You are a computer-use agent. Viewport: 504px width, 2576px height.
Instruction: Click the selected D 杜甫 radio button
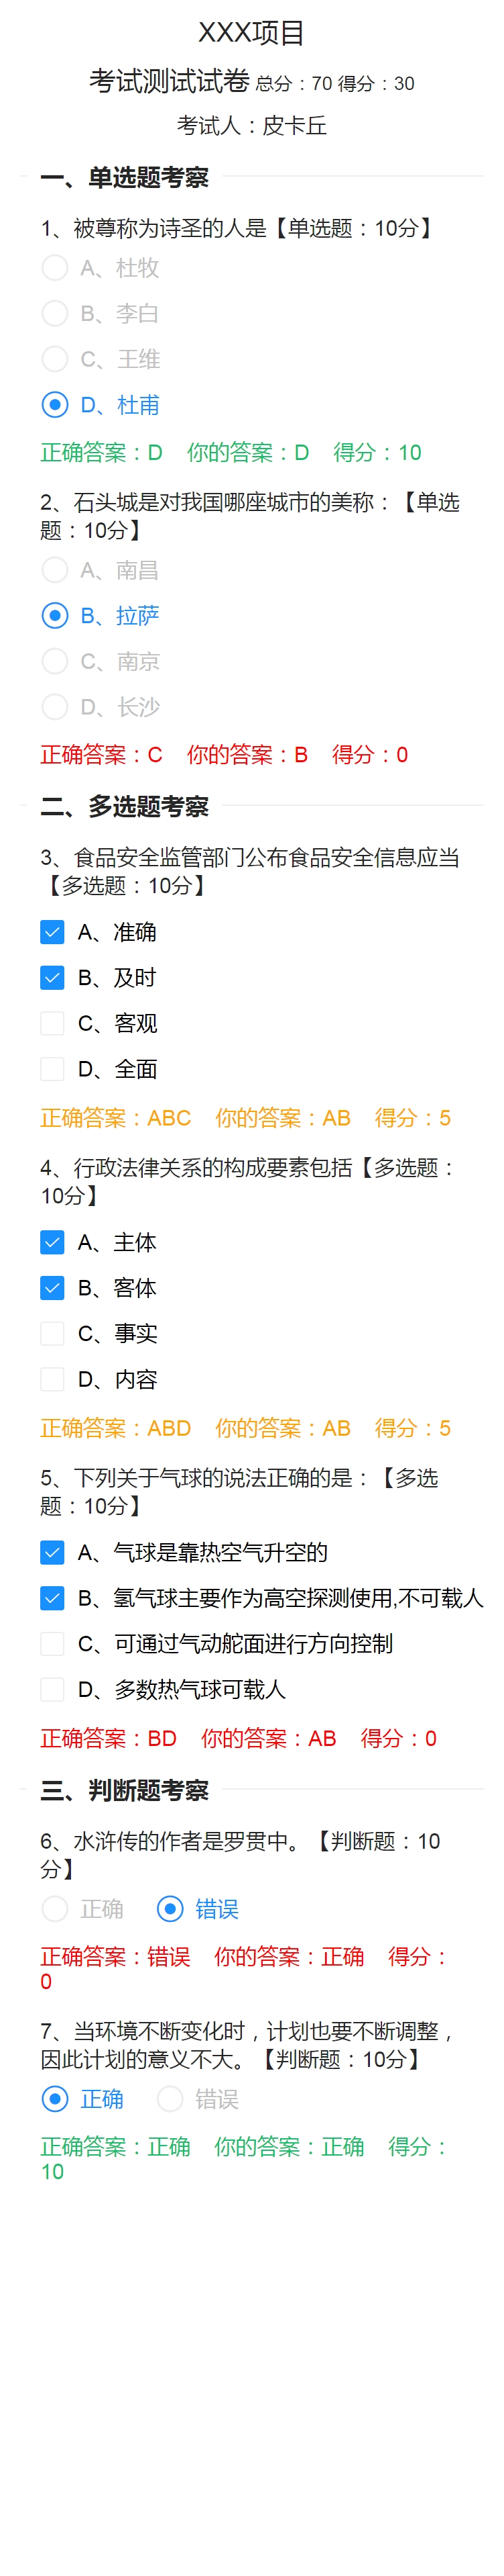point(55,405)
